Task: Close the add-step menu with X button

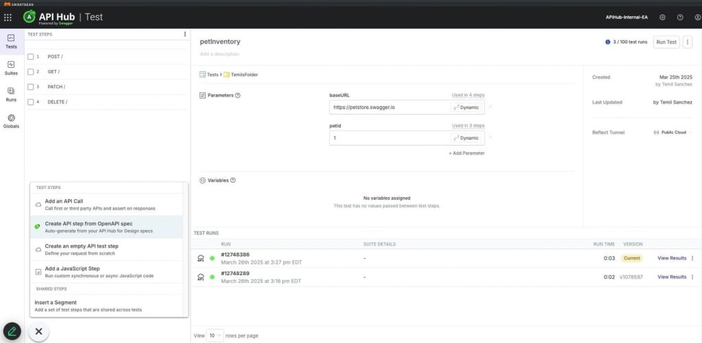Action: 38,331
